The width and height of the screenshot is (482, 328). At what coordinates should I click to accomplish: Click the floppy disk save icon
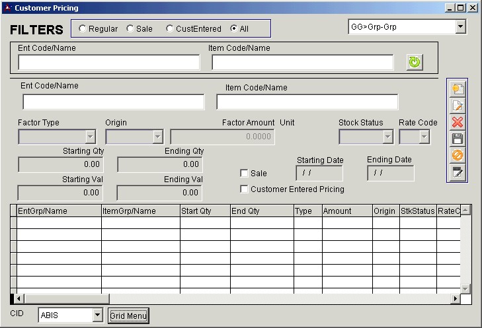[457, 139]
